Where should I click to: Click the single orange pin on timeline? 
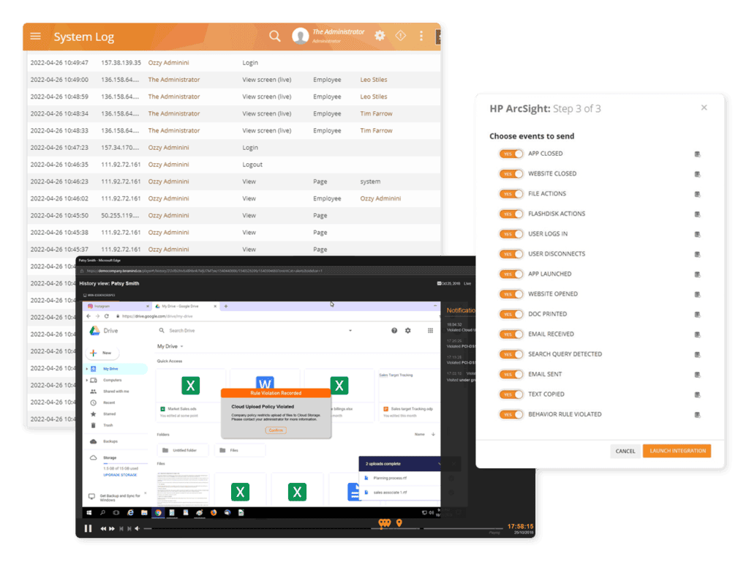(399, 523)
